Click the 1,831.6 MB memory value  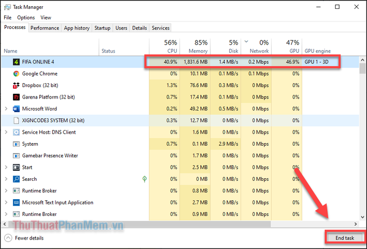pyautogui.click(x=196, y=62)
